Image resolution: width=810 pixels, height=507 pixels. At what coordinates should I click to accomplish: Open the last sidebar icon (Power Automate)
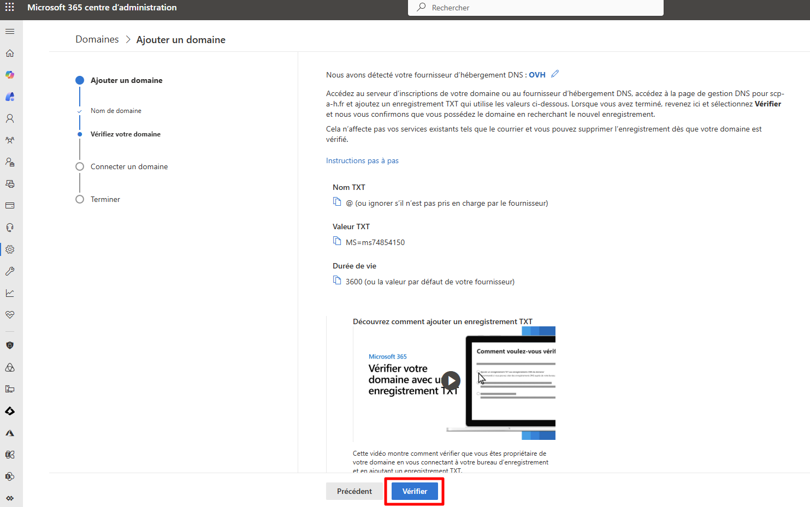[x=10, y=498]
